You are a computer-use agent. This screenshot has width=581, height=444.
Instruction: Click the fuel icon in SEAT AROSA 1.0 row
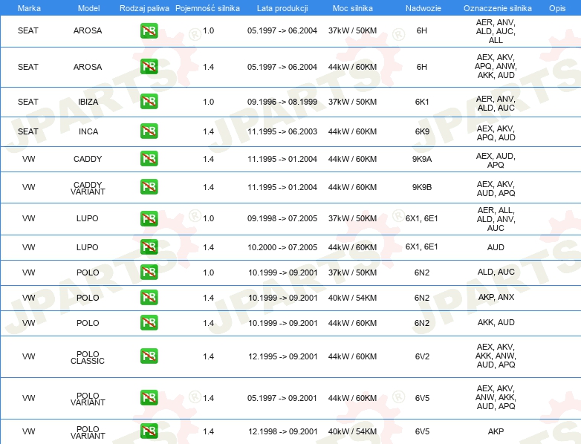click(149, 30)
